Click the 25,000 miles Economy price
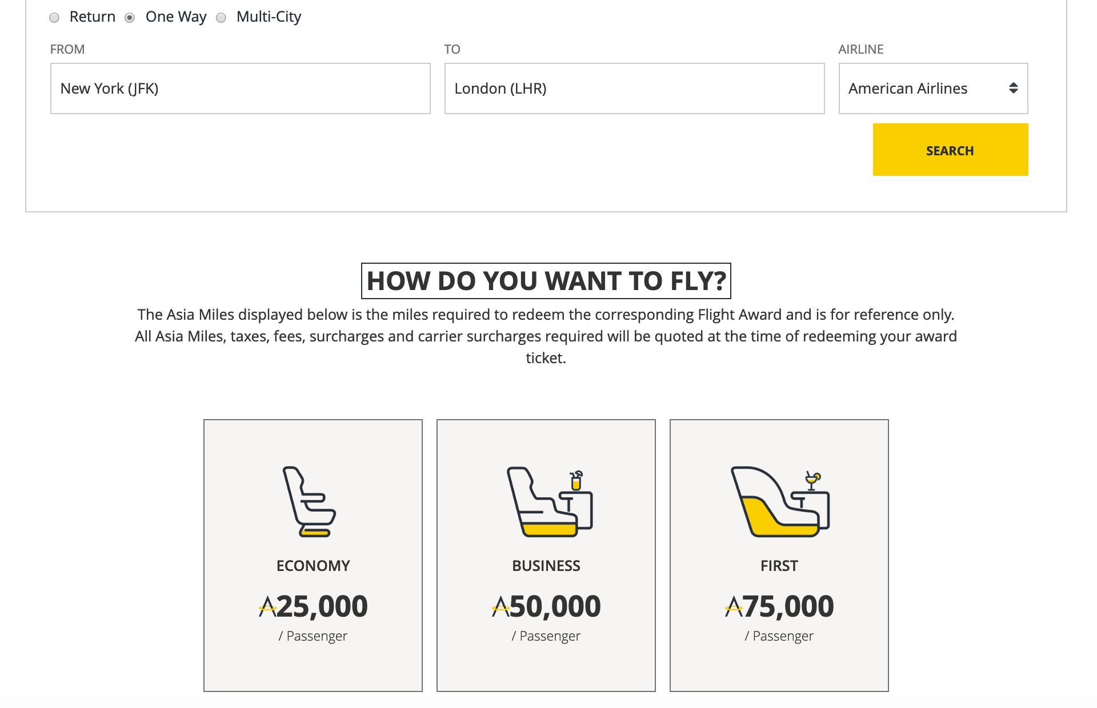 click(x=322, y=606)
